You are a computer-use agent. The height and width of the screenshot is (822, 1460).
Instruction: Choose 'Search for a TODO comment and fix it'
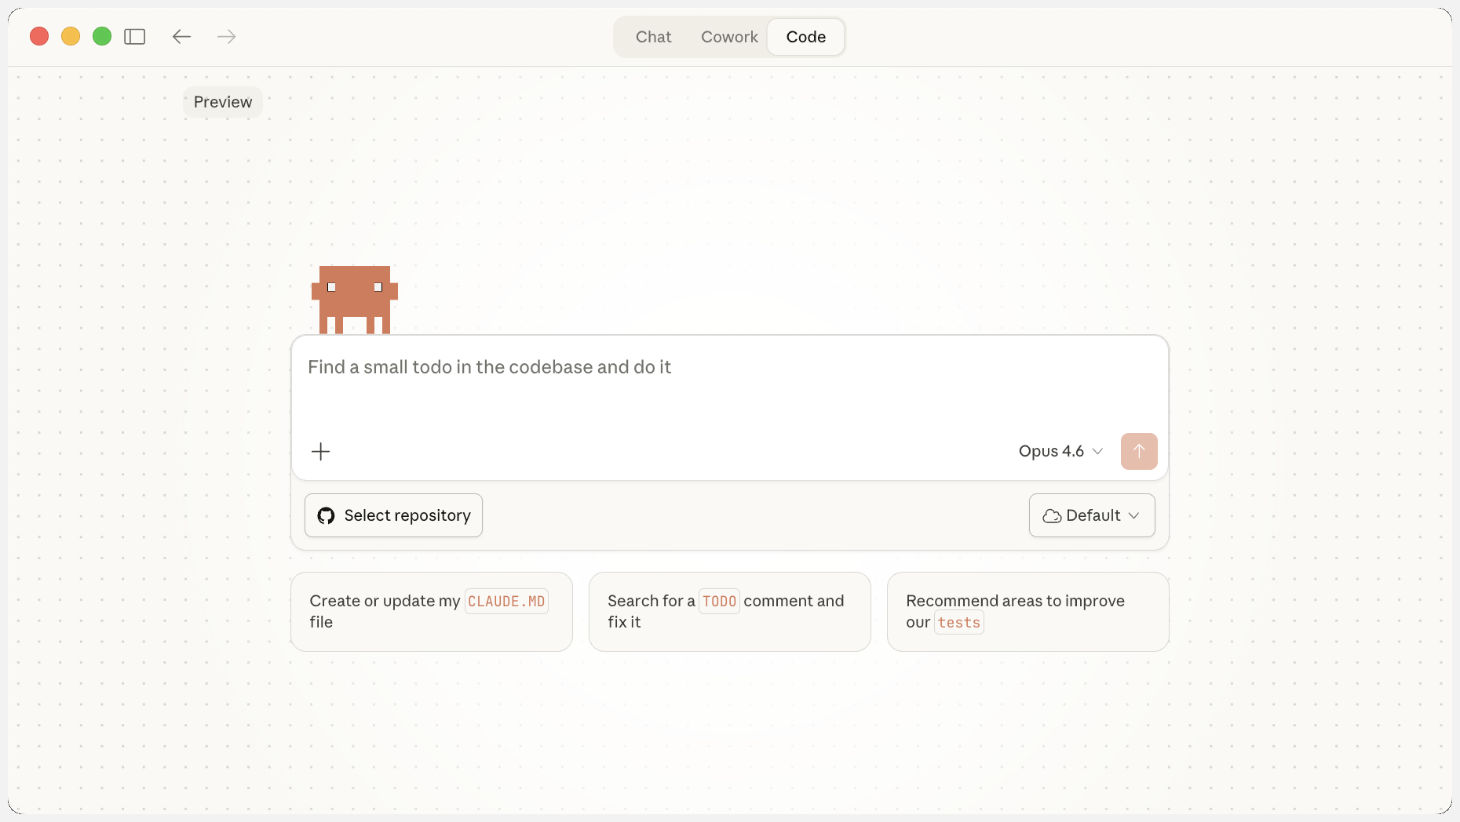(730, 612)
